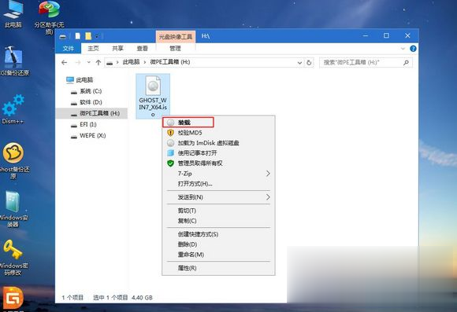Open WEPE (X:) drive in sidebar
Viewport: 457px width, 312px height.
click(x=93, y=135)
